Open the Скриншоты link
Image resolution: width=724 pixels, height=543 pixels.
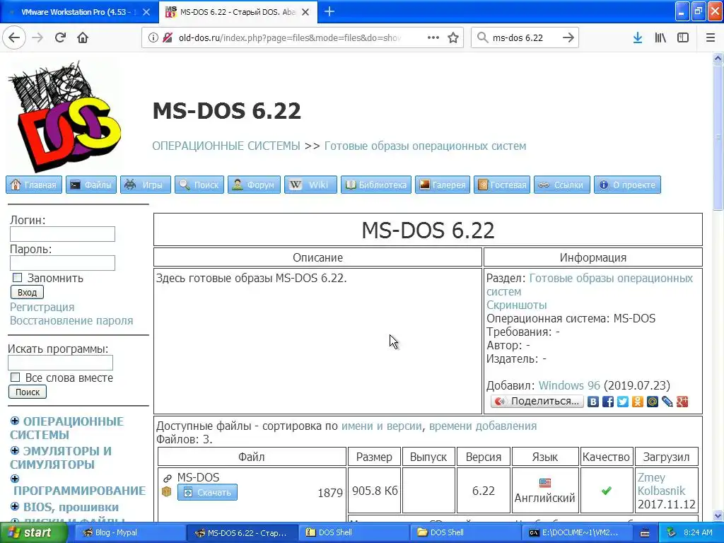[x=516, y=305]
